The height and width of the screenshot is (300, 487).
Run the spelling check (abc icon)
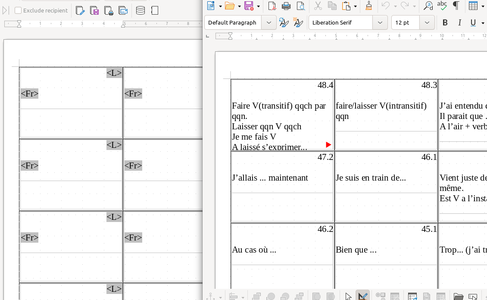(442, 6)
